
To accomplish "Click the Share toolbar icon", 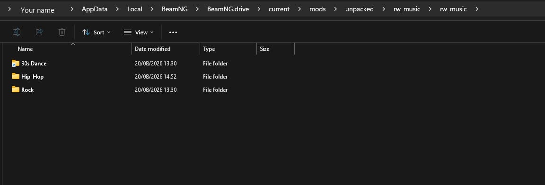I will pyautogui.click(x=39, y=32).
